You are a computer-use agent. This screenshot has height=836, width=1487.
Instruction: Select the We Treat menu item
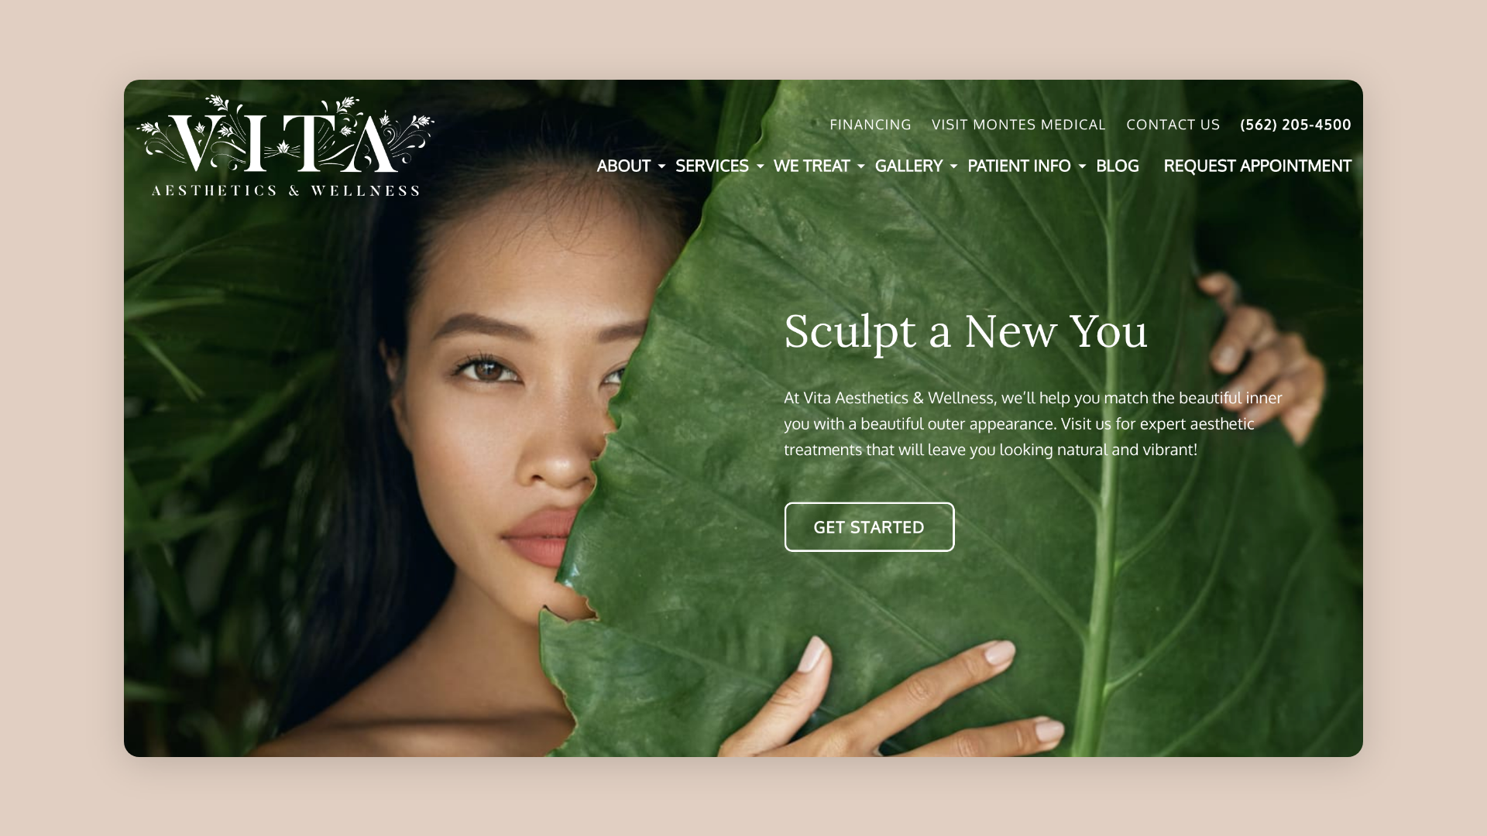coord(812,166)
